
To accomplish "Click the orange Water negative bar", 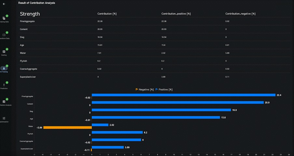I will click(67, 127).
